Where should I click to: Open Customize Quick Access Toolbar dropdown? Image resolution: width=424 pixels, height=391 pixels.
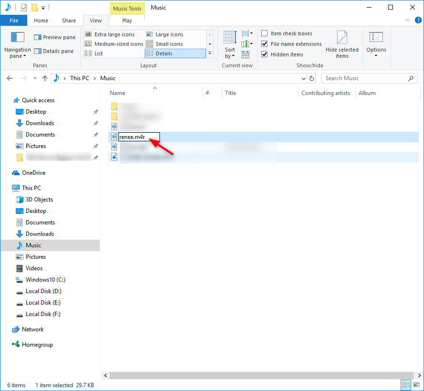pos(43,8)
